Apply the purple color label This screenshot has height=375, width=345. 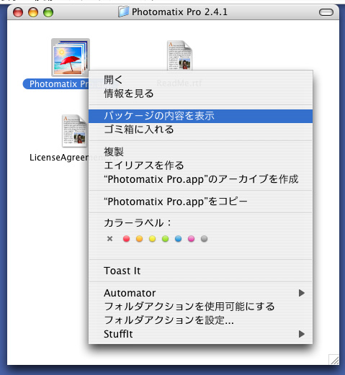tap(191, 238)
